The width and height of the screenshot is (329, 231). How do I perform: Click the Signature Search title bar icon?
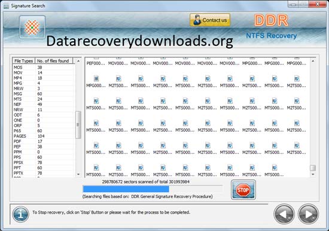point(7,6)
